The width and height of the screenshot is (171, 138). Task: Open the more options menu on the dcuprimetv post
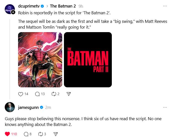[165, 6]
